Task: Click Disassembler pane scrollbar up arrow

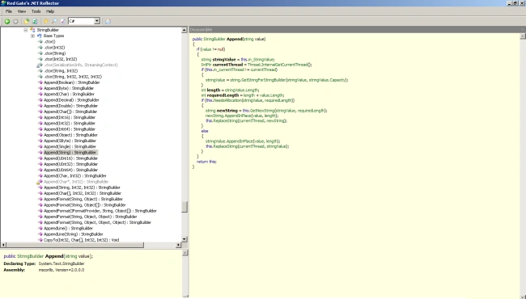Action: (x=522, y=36)
